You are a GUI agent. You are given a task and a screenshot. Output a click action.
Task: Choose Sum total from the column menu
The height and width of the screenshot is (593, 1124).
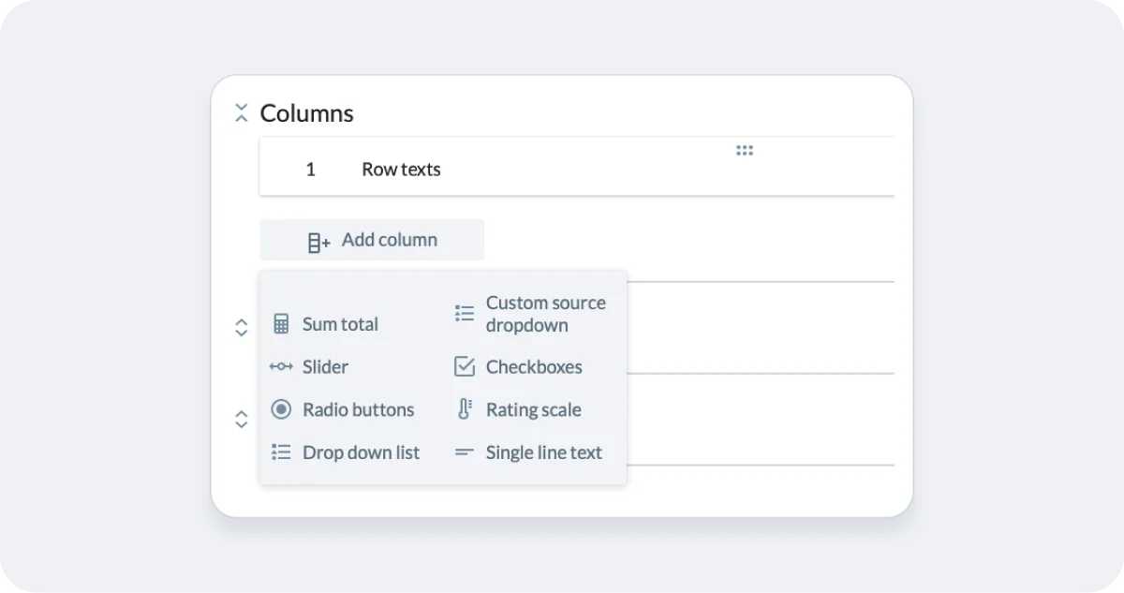click(340, 323)
